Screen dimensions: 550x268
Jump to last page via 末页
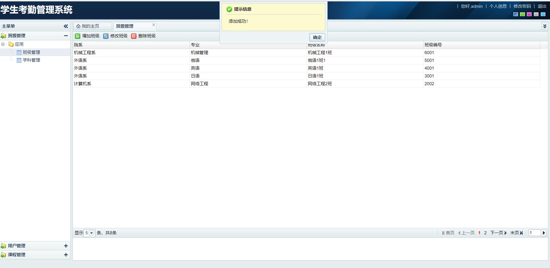pos(517,233)
